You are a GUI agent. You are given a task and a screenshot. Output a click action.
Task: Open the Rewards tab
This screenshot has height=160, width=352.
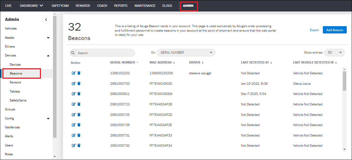click(x=83, y=5)
